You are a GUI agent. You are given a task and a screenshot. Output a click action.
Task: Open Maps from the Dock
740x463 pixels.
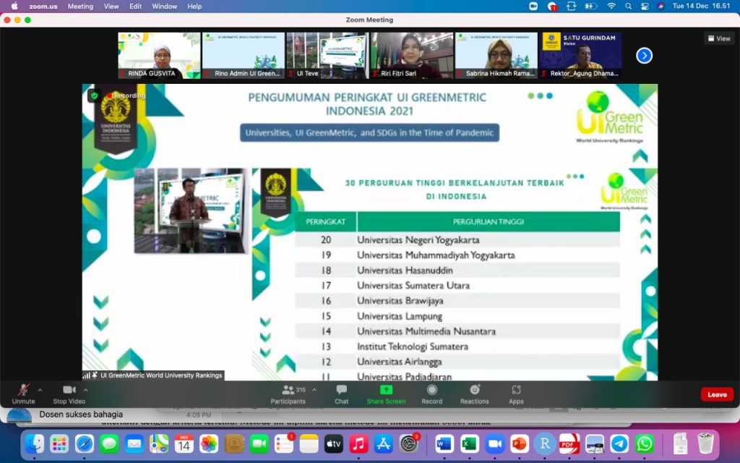tap(159, 444)
